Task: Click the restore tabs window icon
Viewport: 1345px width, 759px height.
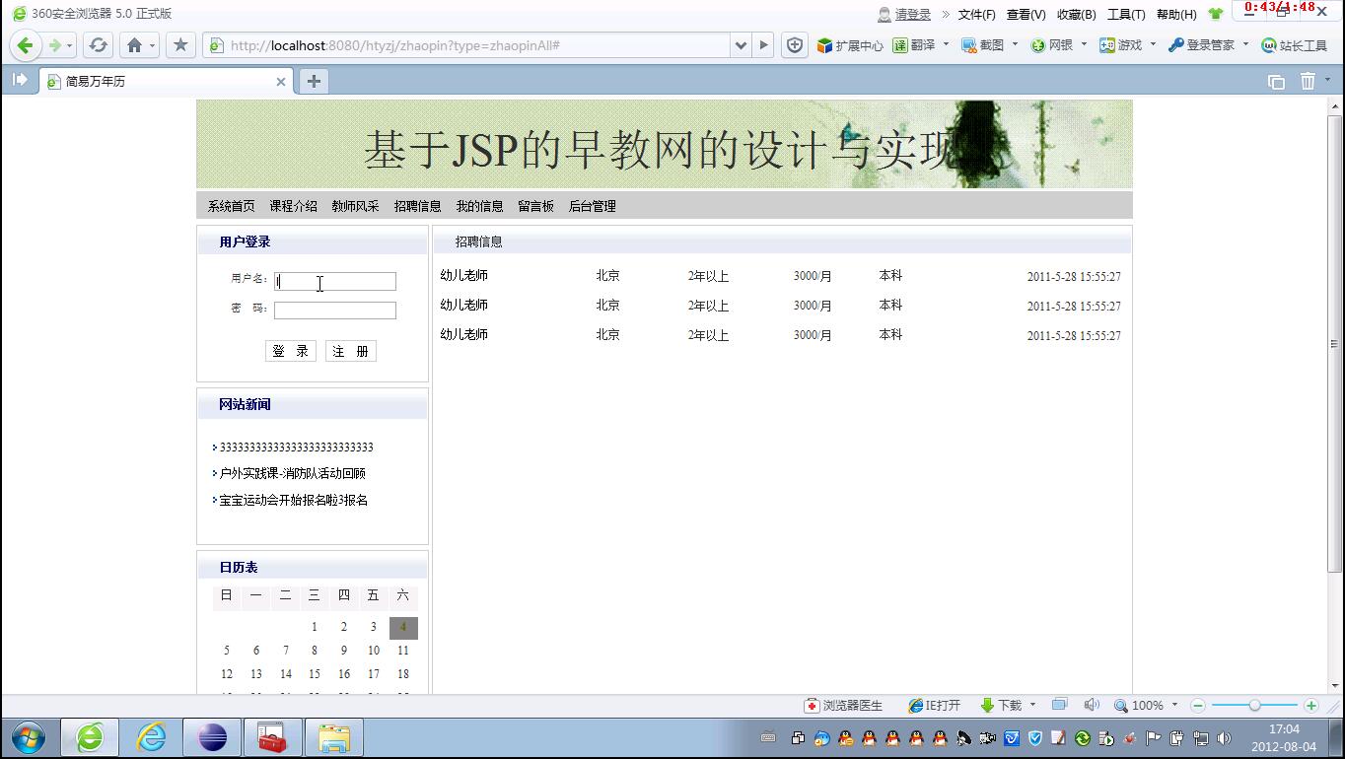Action: [x=1276, y=82]
